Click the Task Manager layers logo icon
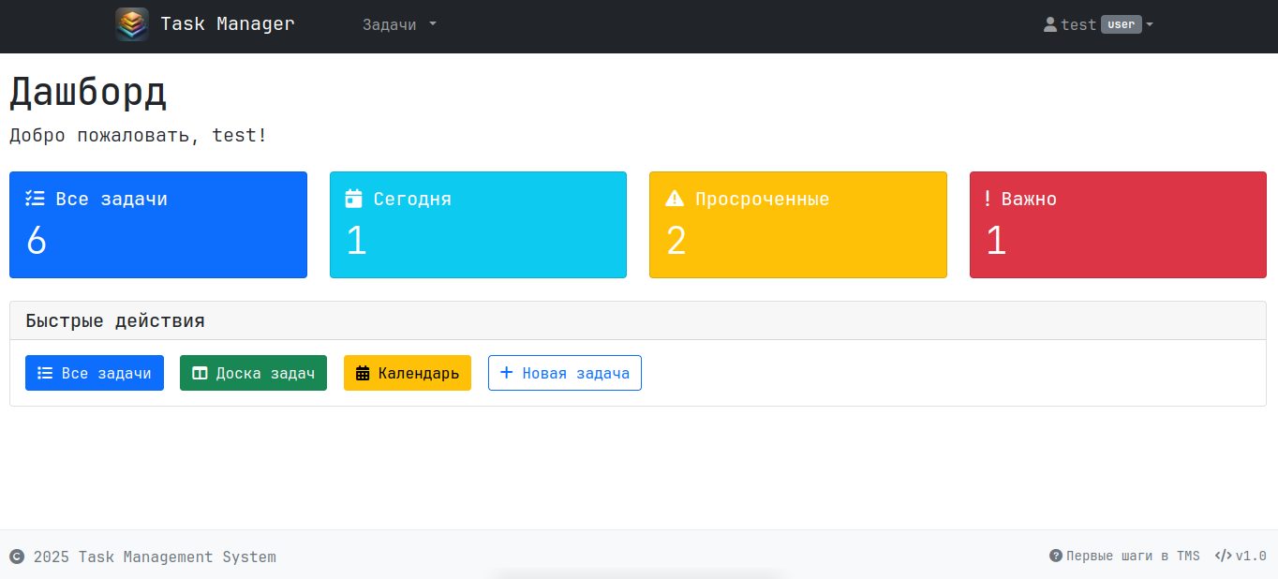Screen dimensions: 1278x579 [x=131, y=23]
